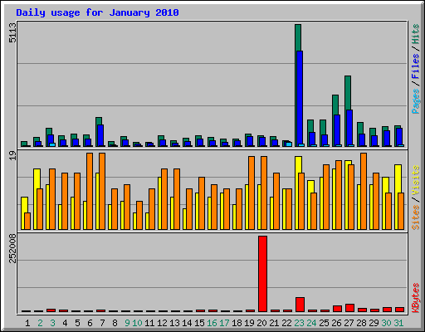Viewport: 425px width, 332px height.
Task: Click green day label '16' on the x-axis
Action: [x=212, y=323]
